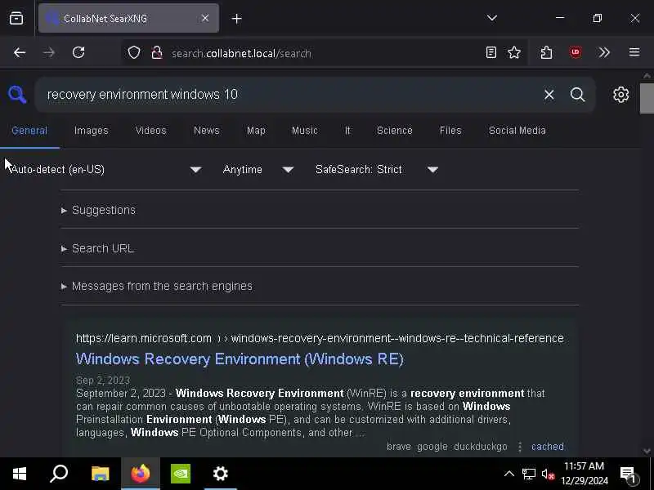Open the clock and date flyout
The width and height of the screenshot is (654, 490).
pos(585,474)
